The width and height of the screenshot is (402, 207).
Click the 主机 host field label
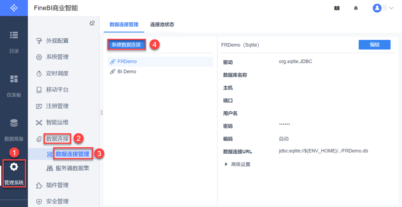point(228,88)
